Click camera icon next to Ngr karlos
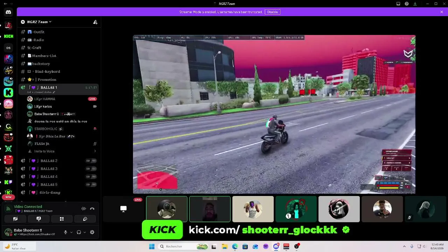Image resolution: width=448 pixels, height=252 pixels. 95,106
